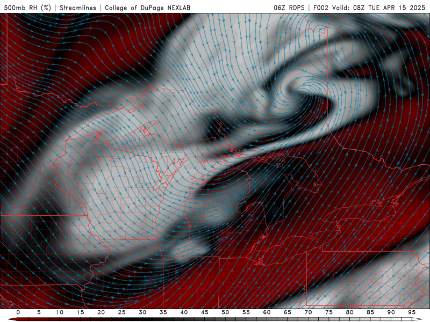Viewport: 430px width, 322px height.
Task: Click the colorbar tick label "85"
Action: pos(370,312)
